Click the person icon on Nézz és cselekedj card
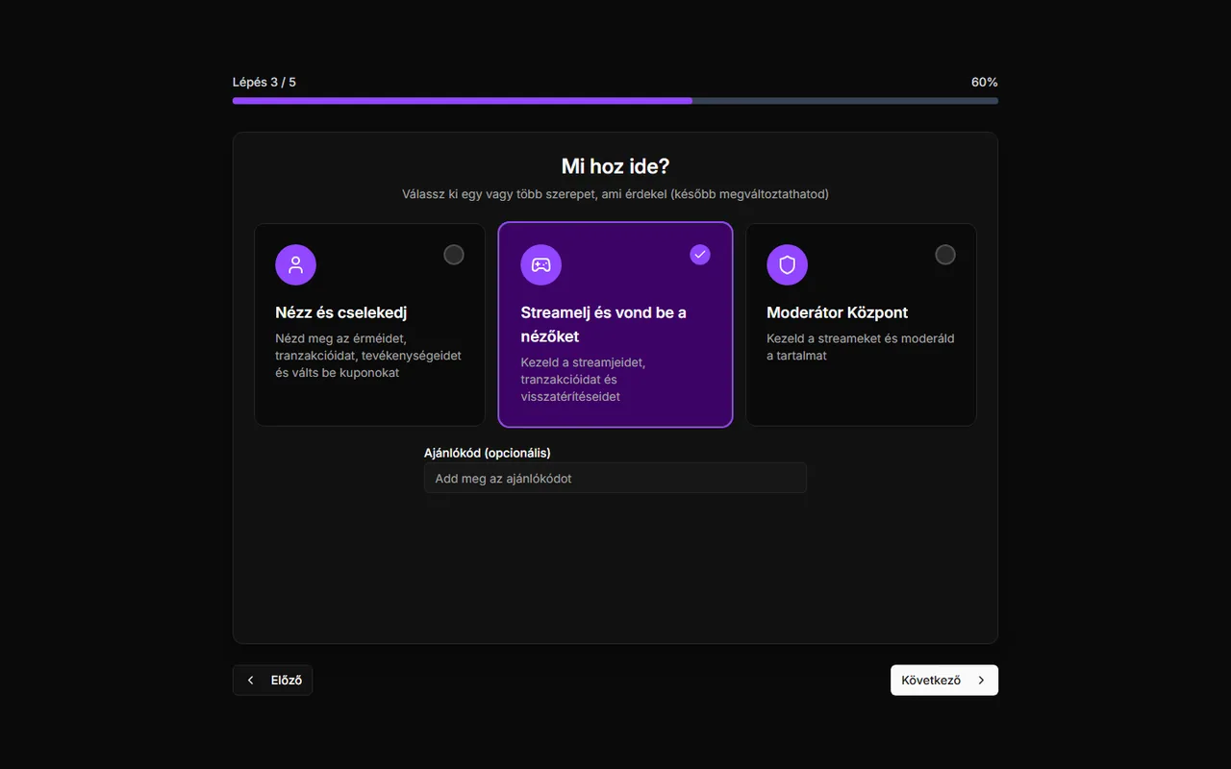Screen dimensions: 1231x769 click(295, 264)
